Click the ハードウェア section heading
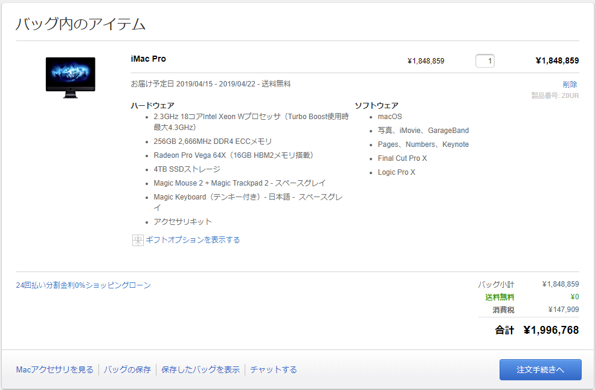Image resolution: width=595 pixels, height=390 pixels. [153, 105]
